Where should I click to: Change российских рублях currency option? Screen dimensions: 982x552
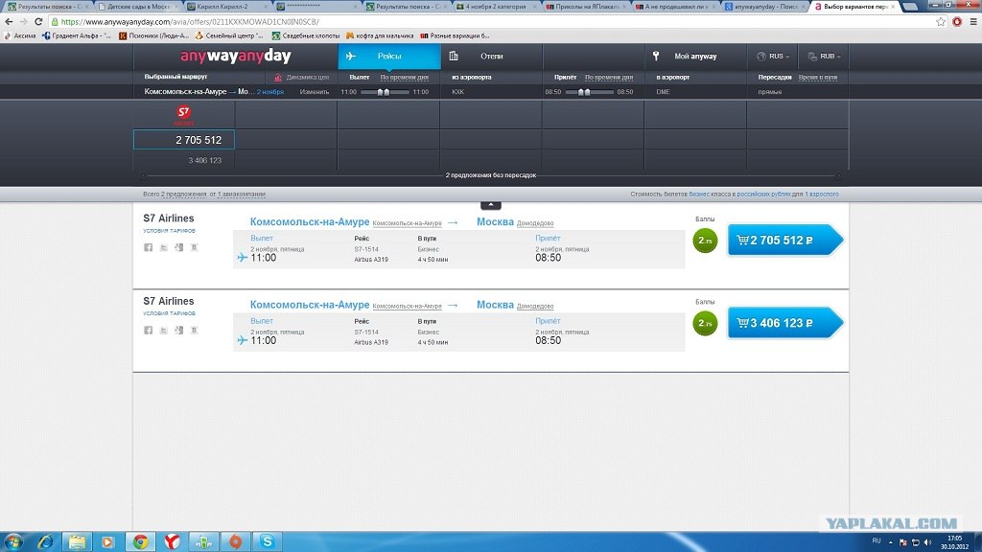pyautogui.click(x=763, y=194)
